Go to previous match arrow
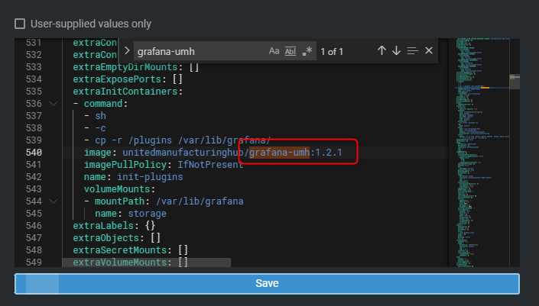This screenshot has width=539, height=306. point(382,51)
